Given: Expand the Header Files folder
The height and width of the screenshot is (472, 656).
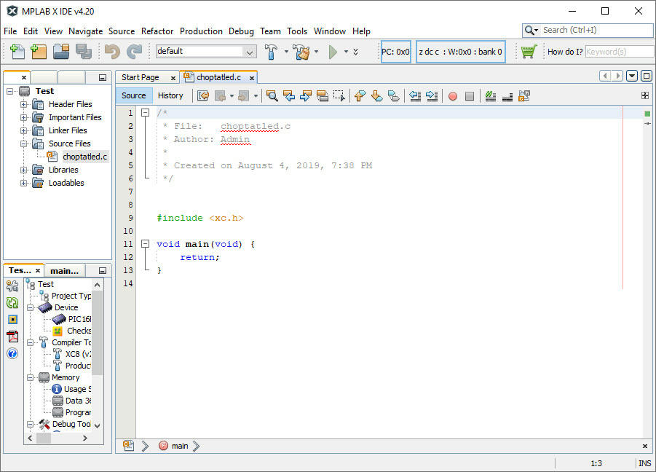Looking at the screenshot, I should coord(24,104).
